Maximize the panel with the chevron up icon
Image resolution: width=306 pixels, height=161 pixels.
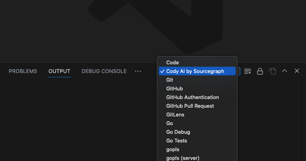coord(285,71)
